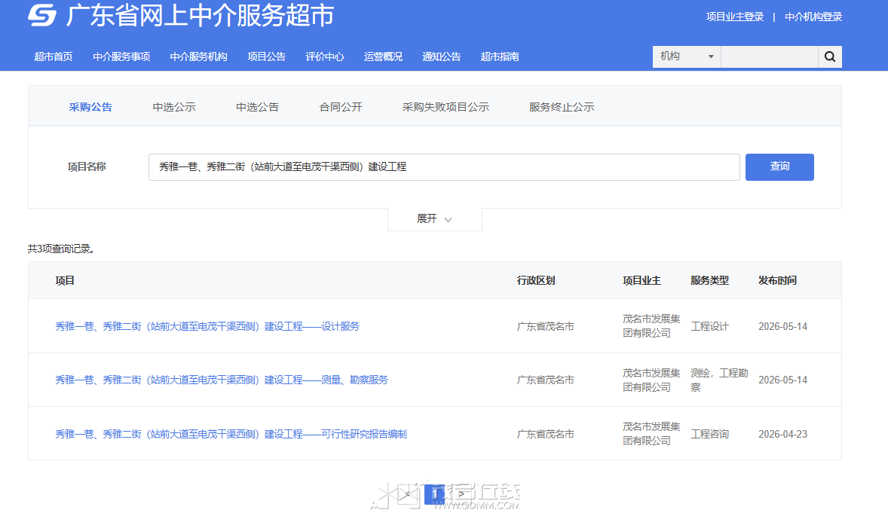The height and width of the screenshot is (513, 888).
Task: Click the search magnifier icon
Action: tap(830, 56)
